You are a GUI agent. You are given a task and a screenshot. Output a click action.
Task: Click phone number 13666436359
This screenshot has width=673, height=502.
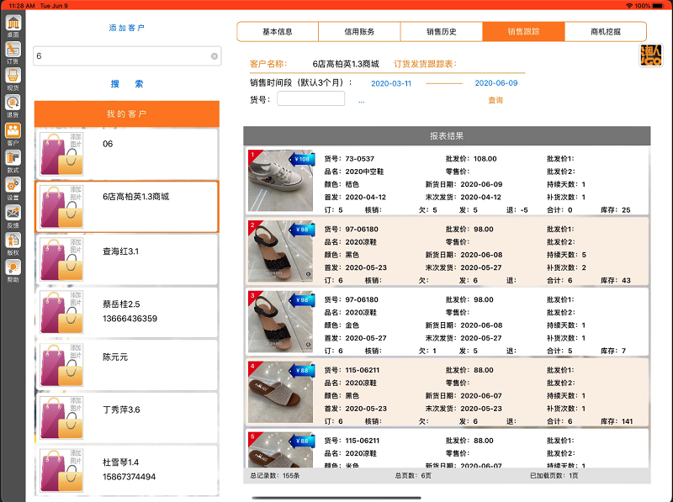coord(130,319)
